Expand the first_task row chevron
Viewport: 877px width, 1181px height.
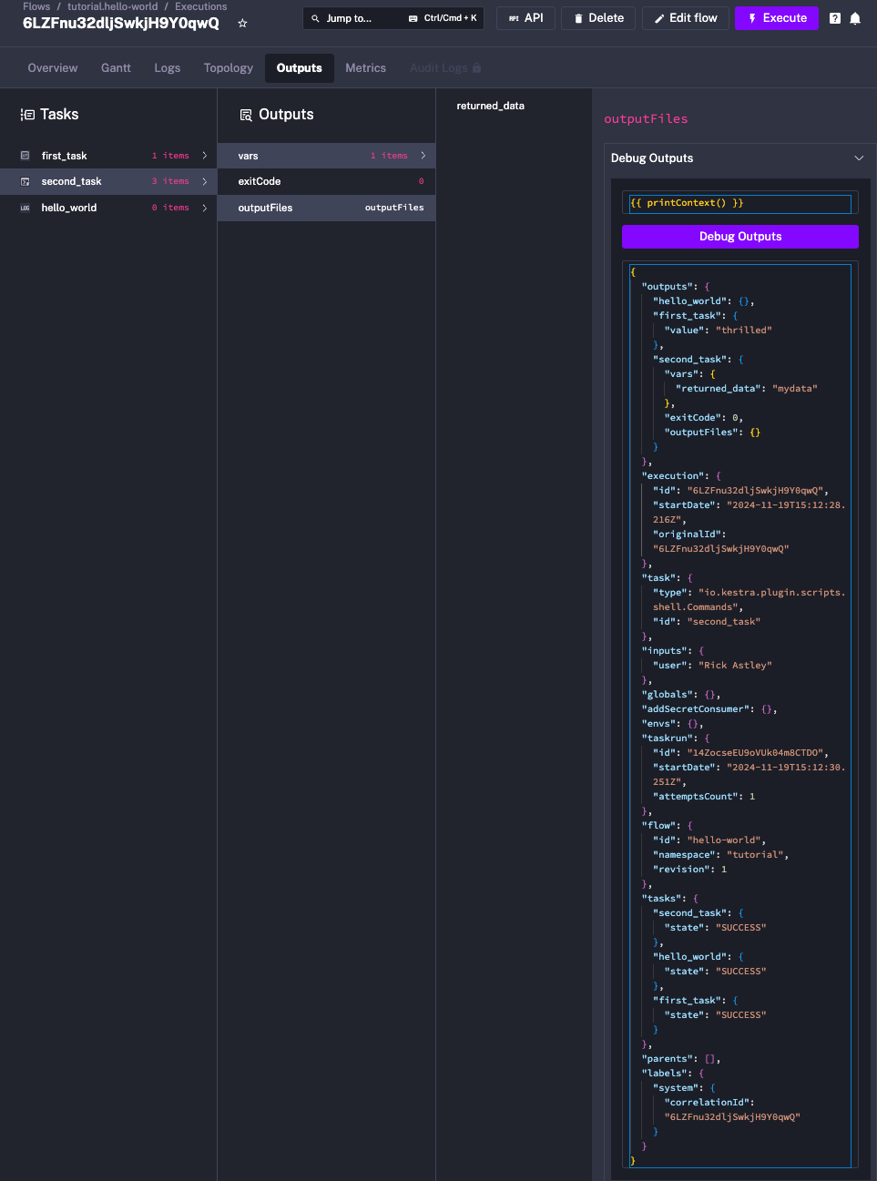(x=204, y=156)
